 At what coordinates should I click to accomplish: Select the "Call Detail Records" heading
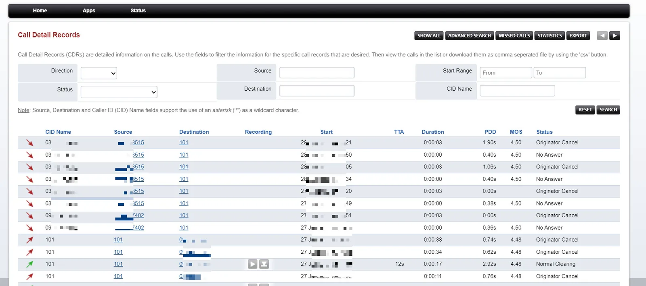[x=49, y=35]
